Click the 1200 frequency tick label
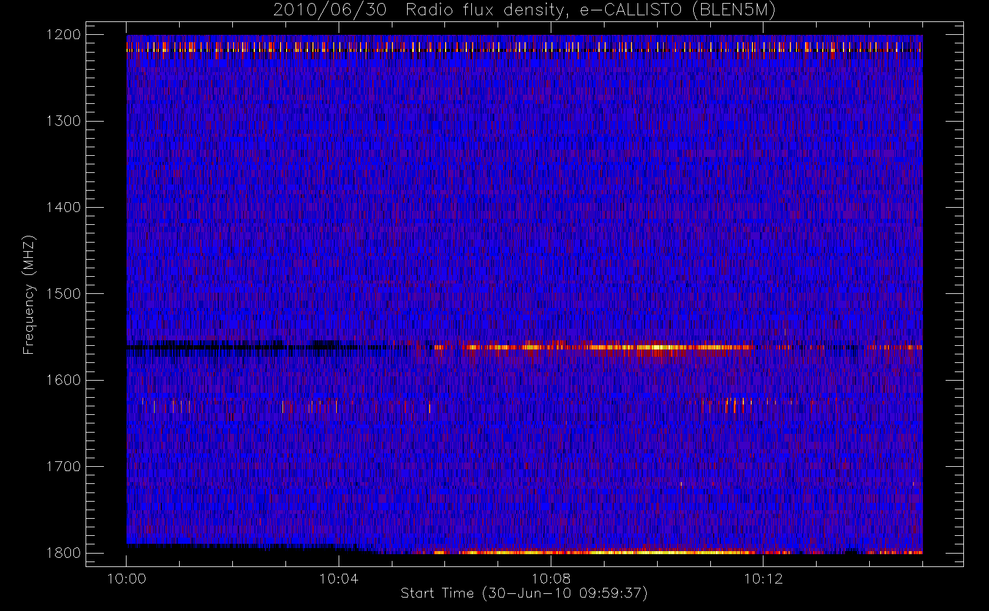 [64, 35]
